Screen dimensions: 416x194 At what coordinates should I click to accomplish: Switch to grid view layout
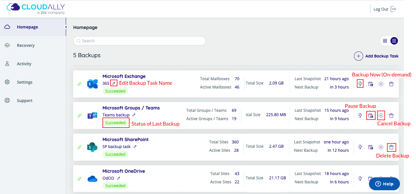(385, 41)
